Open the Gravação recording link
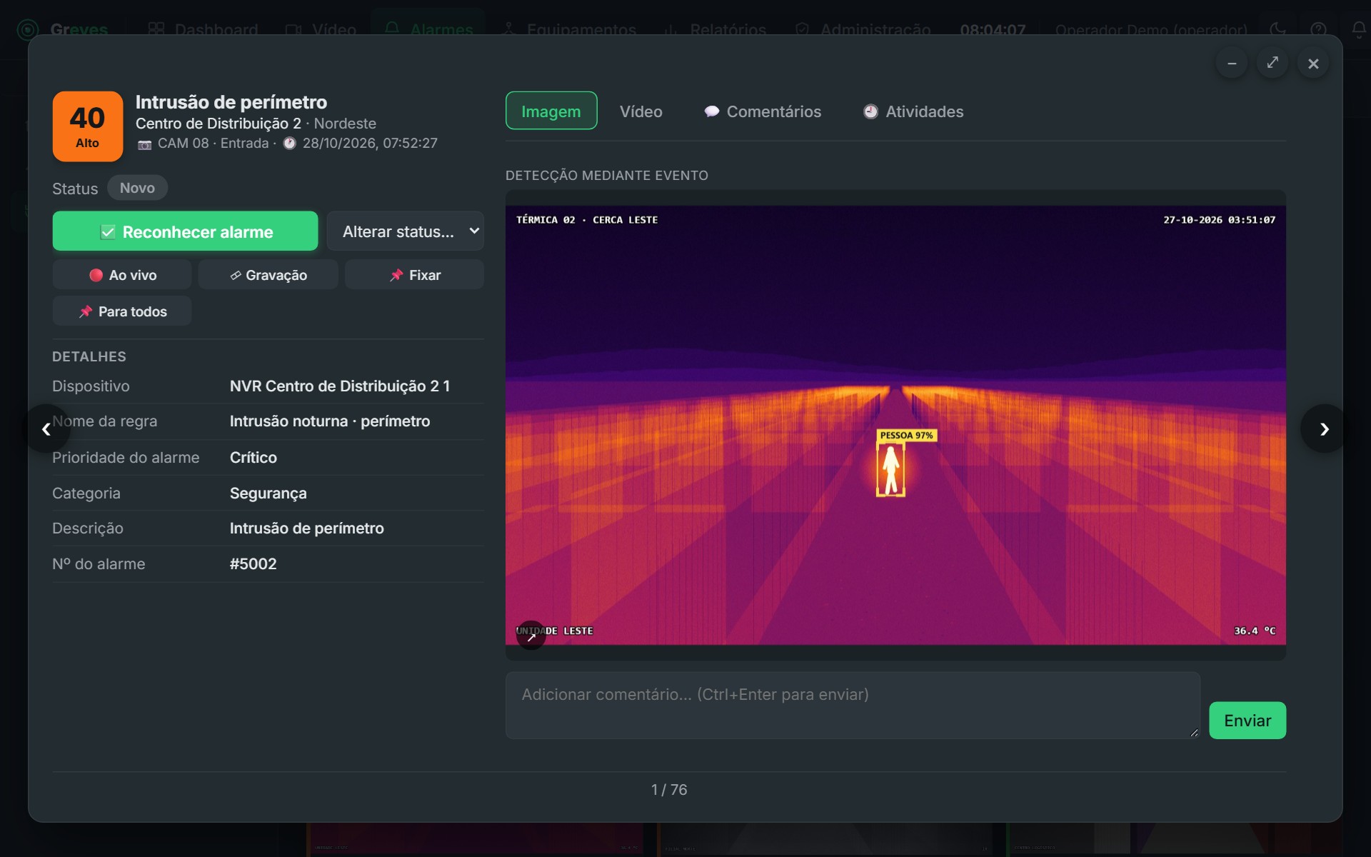The width and height of the screenshot is (1371, 857). (268, 275)
